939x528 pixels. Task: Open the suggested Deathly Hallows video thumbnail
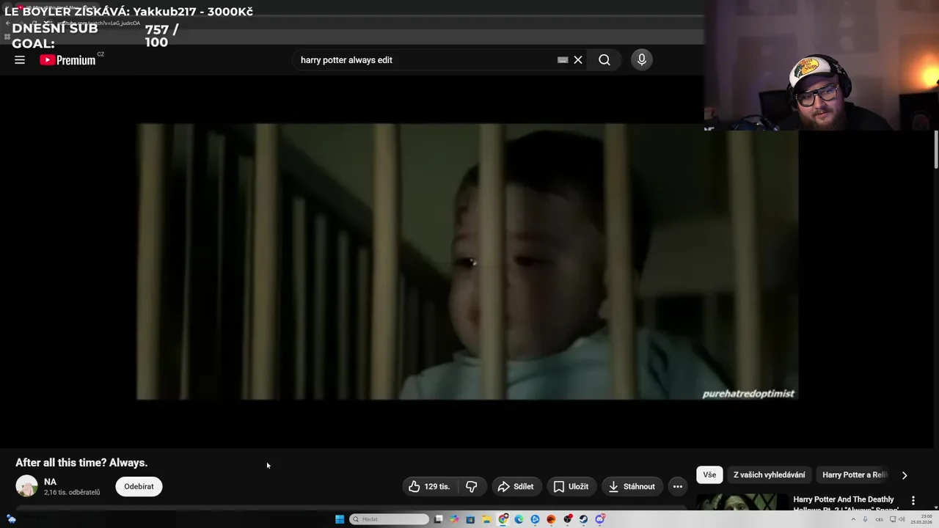(x=741, y=502)
